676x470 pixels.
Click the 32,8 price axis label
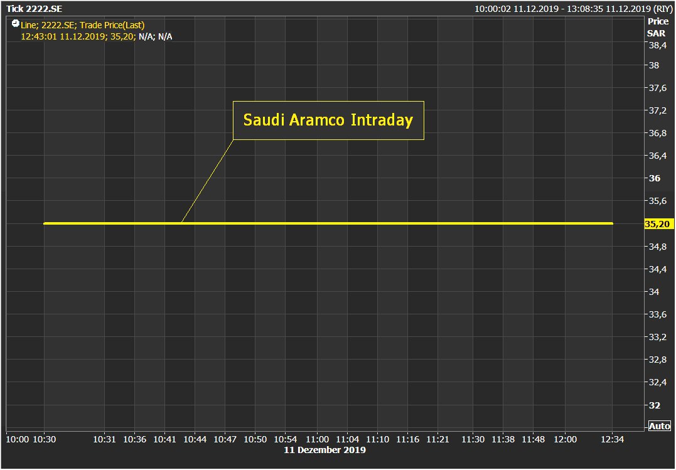coord(657,359)
